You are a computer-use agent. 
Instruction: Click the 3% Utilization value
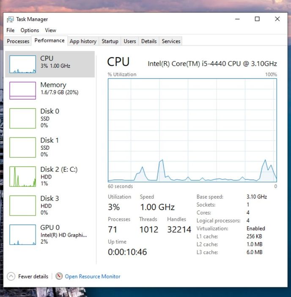pos(114,207)
